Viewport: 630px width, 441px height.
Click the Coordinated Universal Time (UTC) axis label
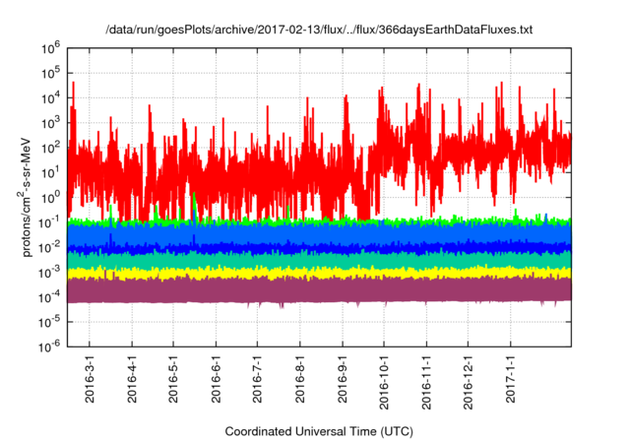(x=318, y=431)
